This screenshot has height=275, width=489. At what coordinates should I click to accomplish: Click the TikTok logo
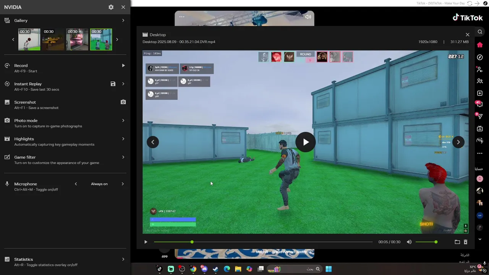coord(468,18)
